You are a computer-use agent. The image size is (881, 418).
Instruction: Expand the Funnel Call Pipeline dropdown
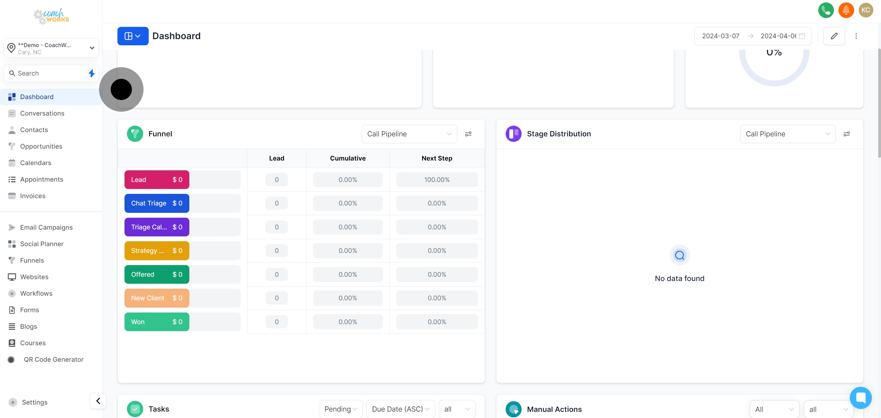point(409,134)
